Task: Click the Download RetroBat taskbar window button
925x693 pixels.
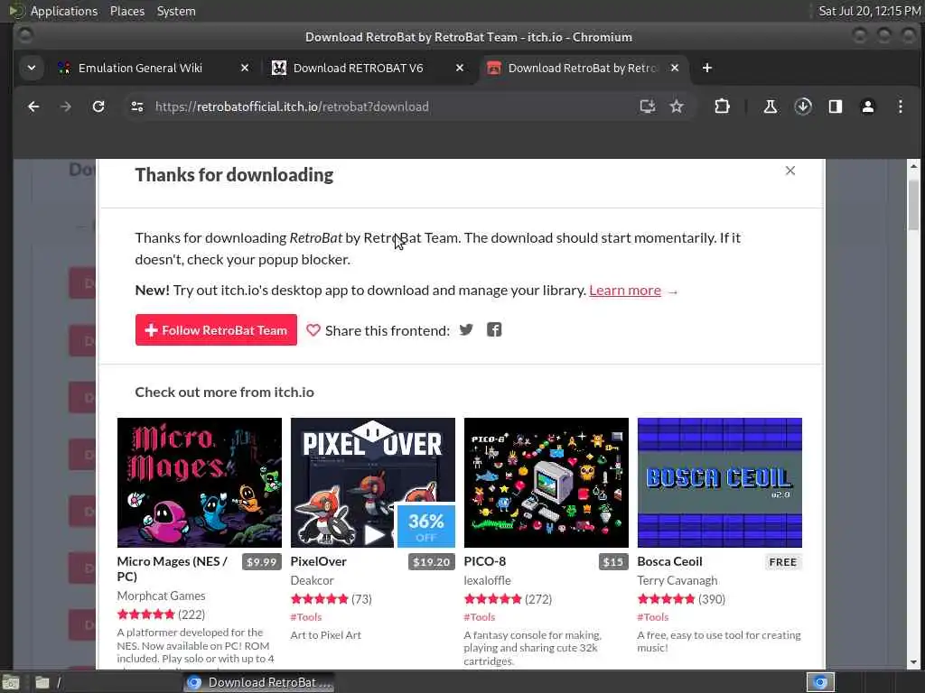Action: tap(259, 682)
